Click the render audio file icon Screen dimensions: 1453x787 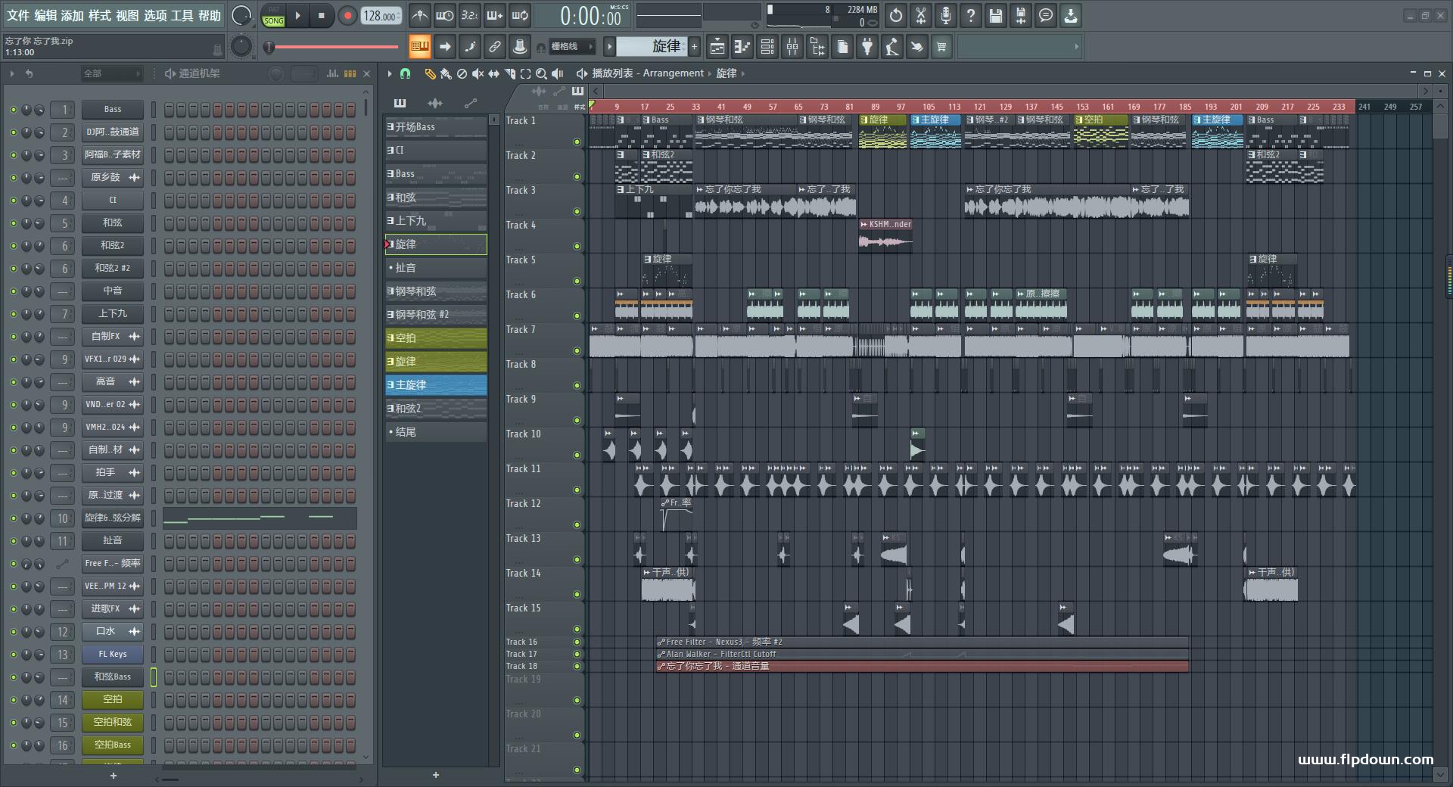pos(1021,15)
